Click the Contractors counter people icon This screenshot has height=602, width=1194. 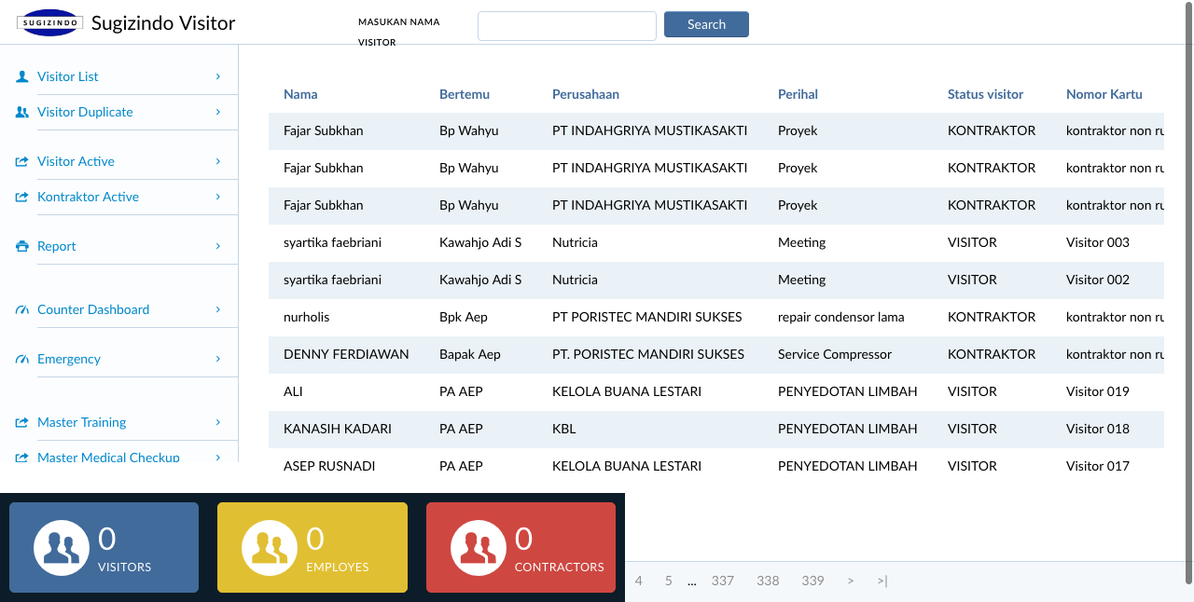[x=479, y=548]
